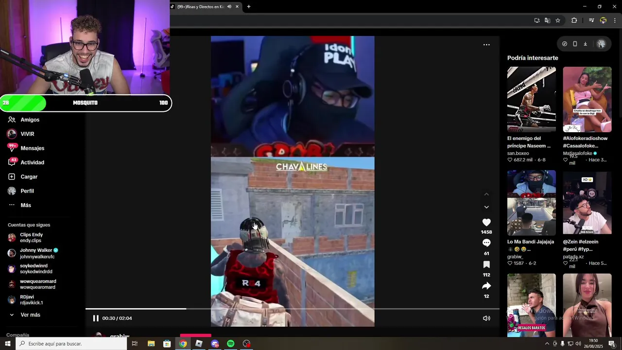Open Cargar upload page in the sidebar
The image size is (622, 350).
29,177
